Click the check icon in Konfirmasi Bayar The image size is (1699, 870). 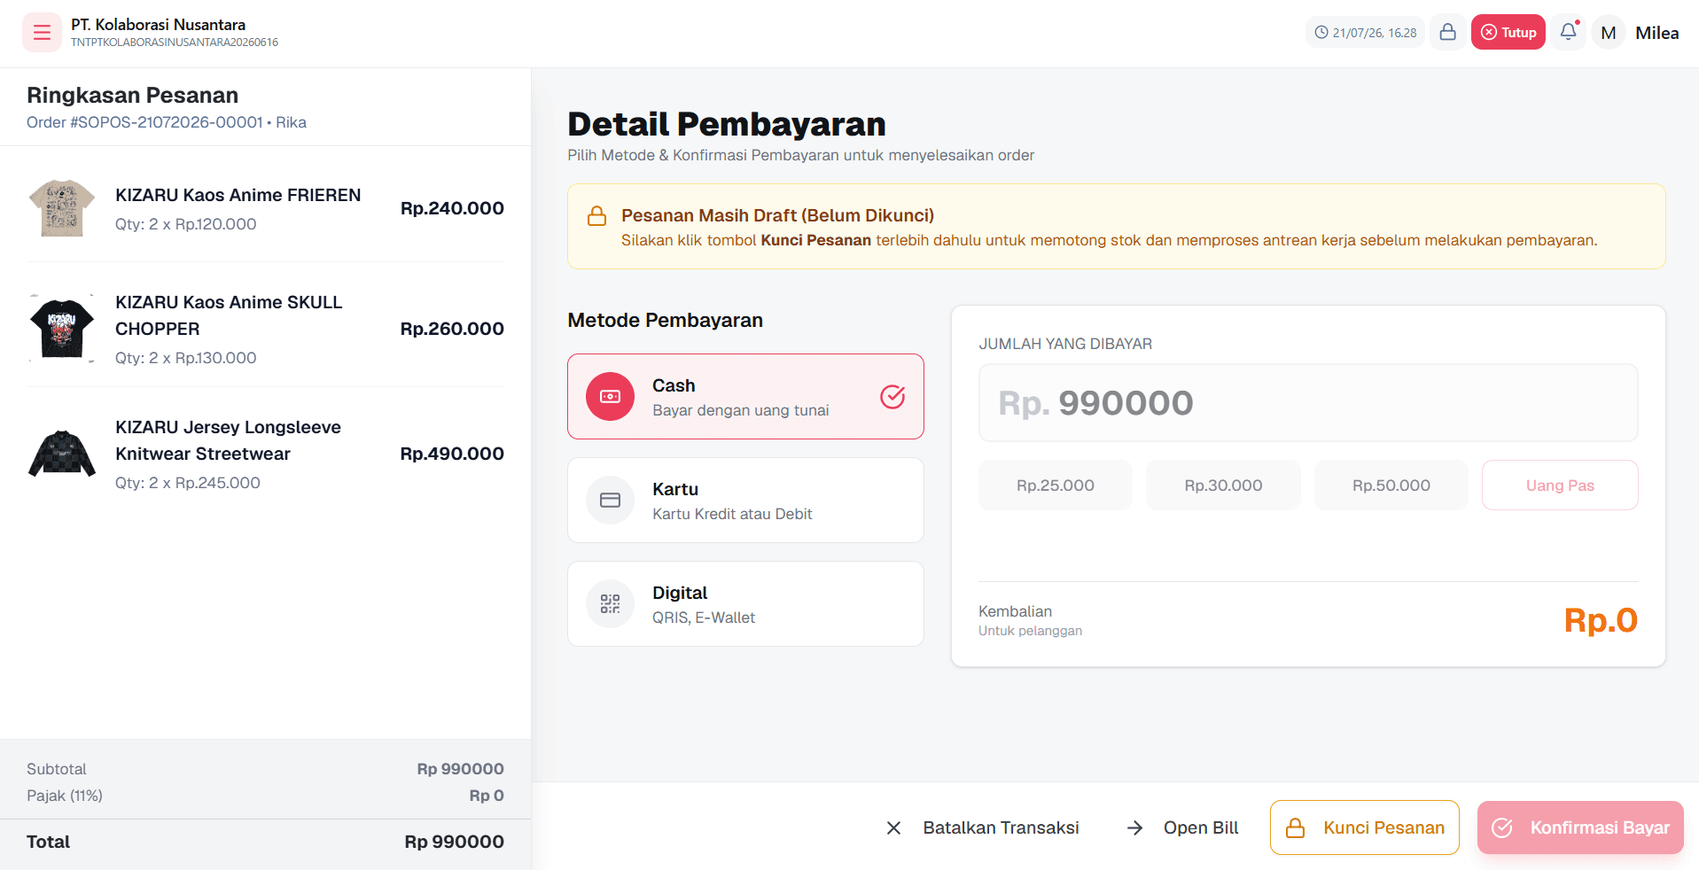click(1502, 827)
